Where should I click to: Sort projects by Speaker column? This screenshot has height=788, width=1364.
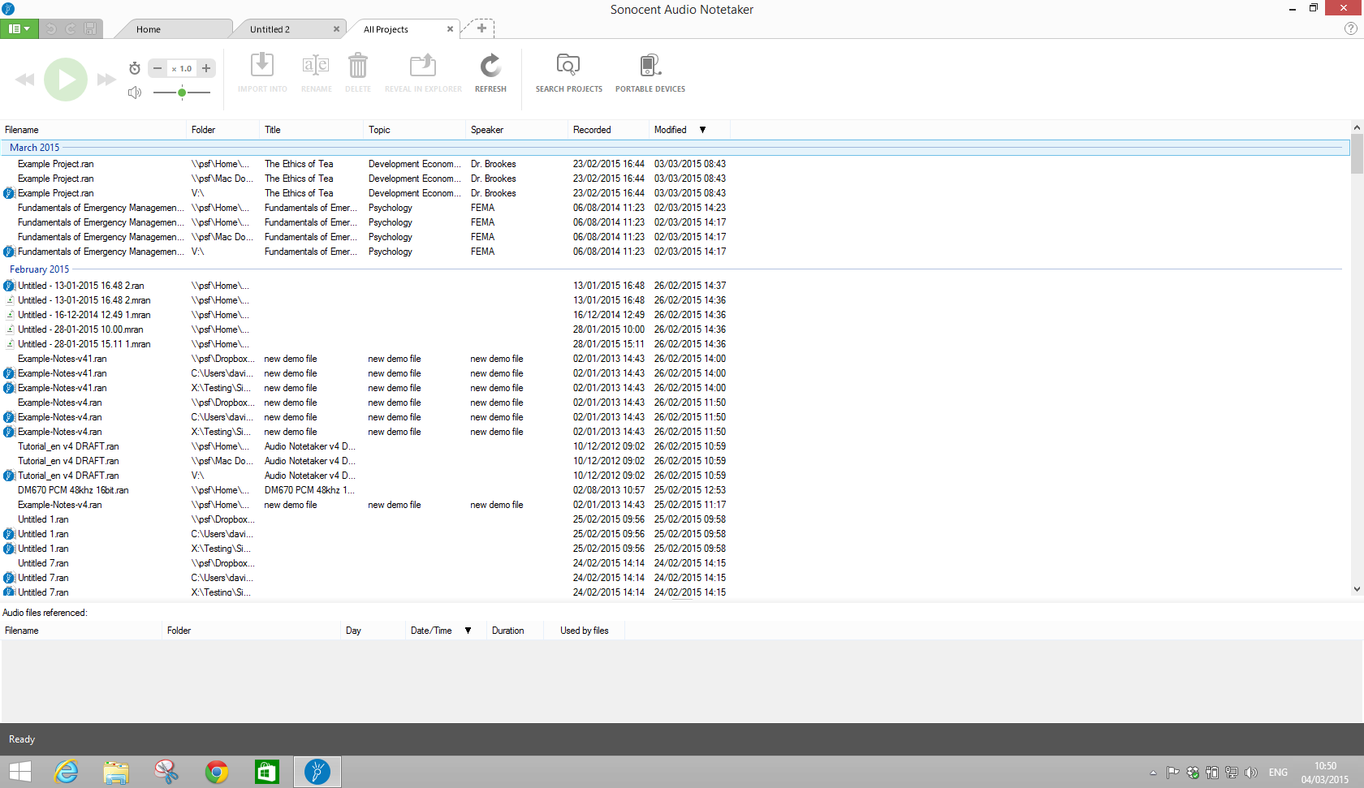[517, 130]
